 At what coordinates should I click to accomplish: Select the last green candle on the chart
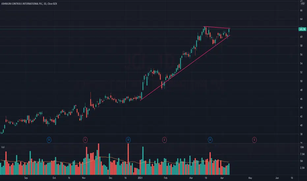click(x=229, y=32)
